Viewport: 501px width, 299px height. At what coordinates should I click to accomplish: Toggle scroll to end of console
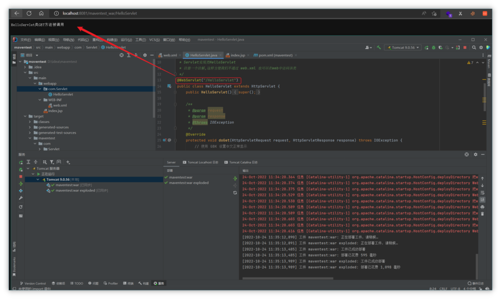tap(482, 200)
